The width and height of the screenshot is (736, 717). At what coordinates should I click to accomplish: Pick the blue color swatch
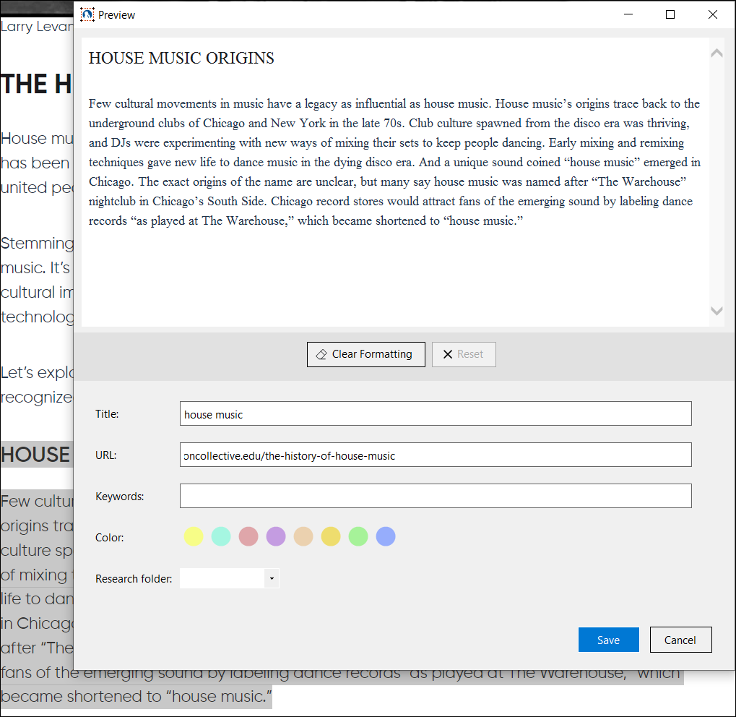coord(386,537)
